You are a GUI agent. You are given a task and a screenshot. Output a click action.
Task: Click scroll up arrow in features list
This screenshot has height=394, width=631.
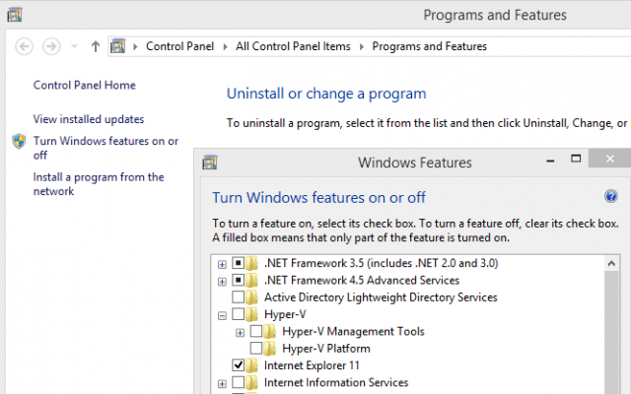611,264
